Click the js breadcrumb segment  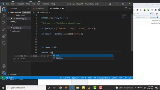tap(34, 12)
